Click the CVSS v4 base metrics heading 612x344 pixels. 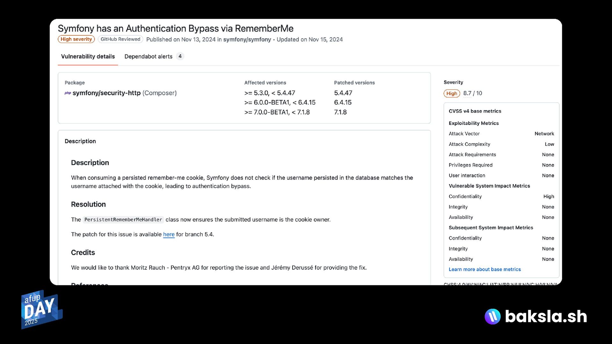[x=475, y=111]
